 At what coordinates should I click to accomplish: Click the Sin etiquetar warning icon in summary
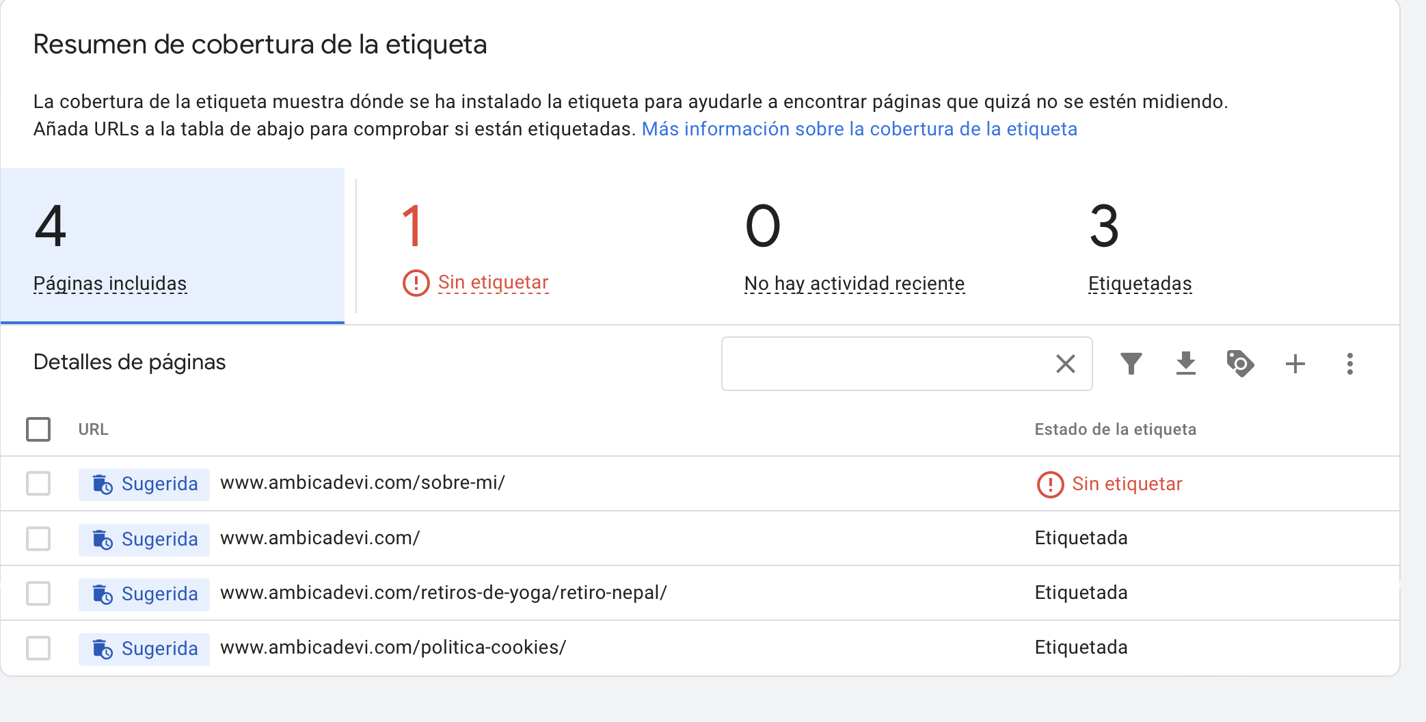tap(416, 282)
